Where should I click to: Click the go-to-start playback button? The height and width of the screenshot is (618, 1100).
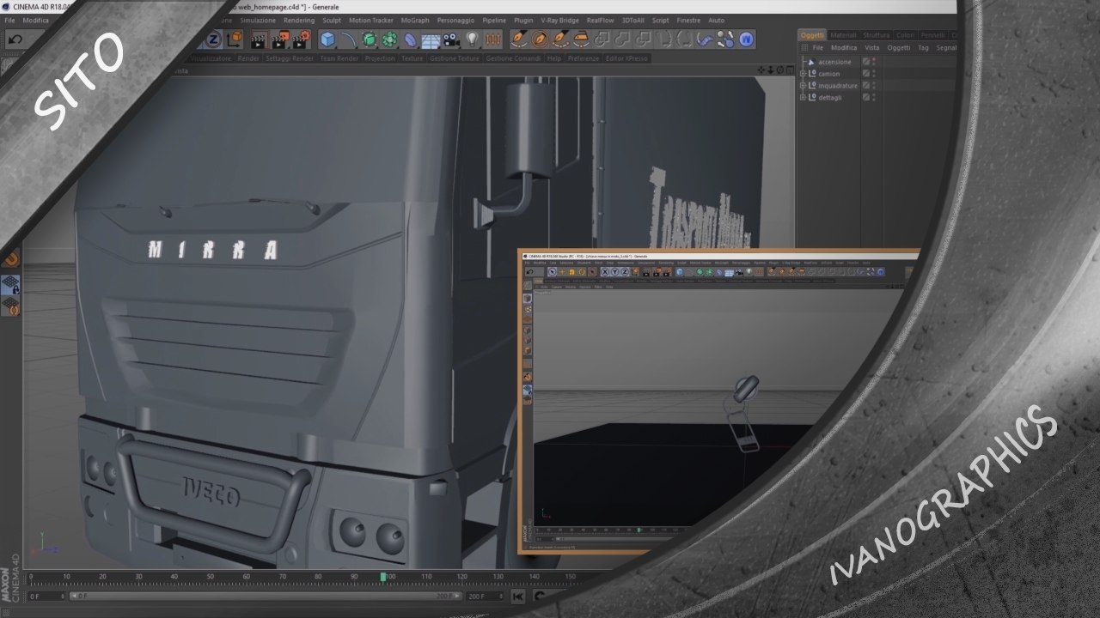coord(518,596)
